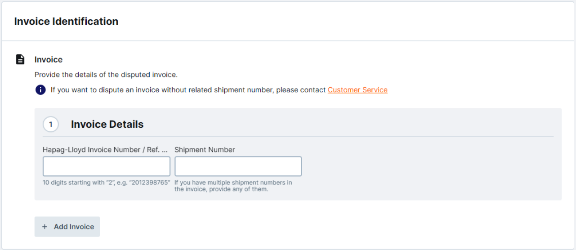Image resolution: width=576 pixels, height=250 pixels.
Task: Click the Invoice Identification heading
Action: (67, 21)
